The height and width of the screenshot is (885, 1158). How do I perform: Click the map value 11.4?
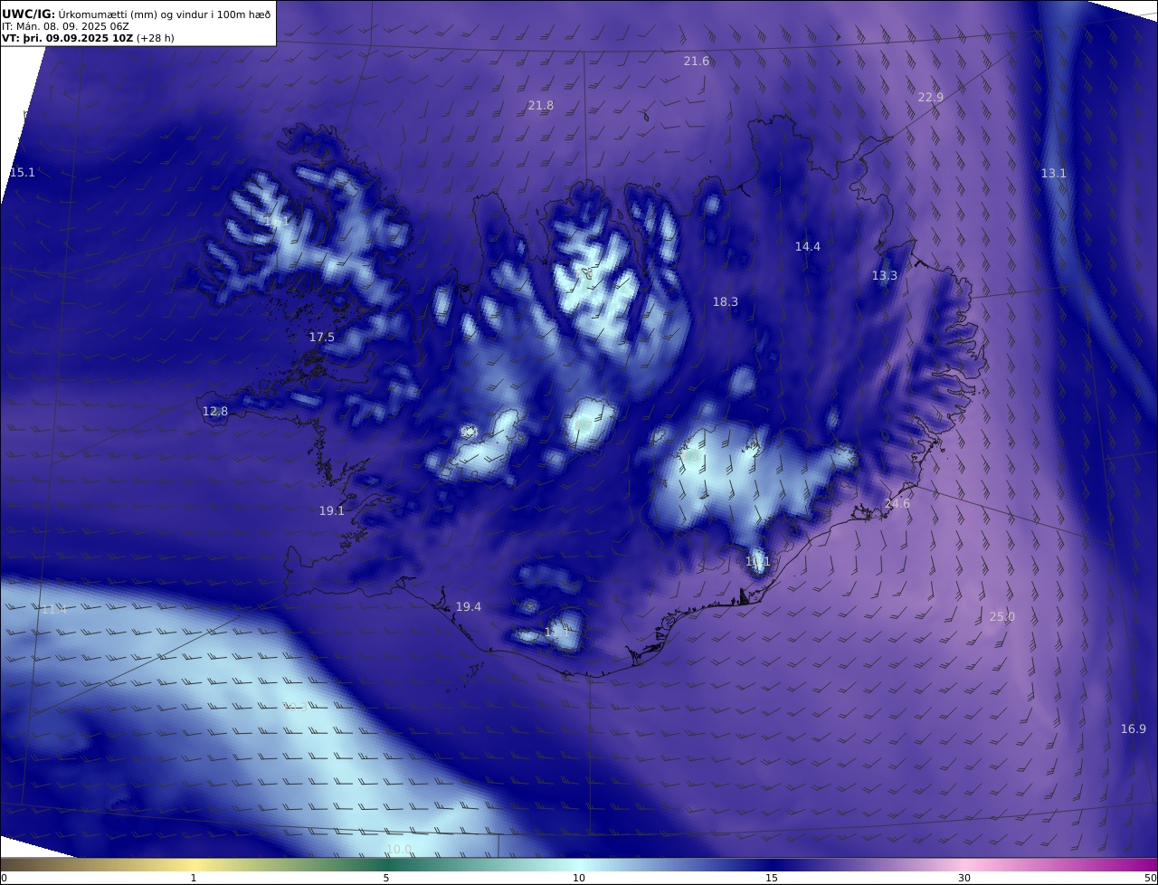click(x=54, y=609)
